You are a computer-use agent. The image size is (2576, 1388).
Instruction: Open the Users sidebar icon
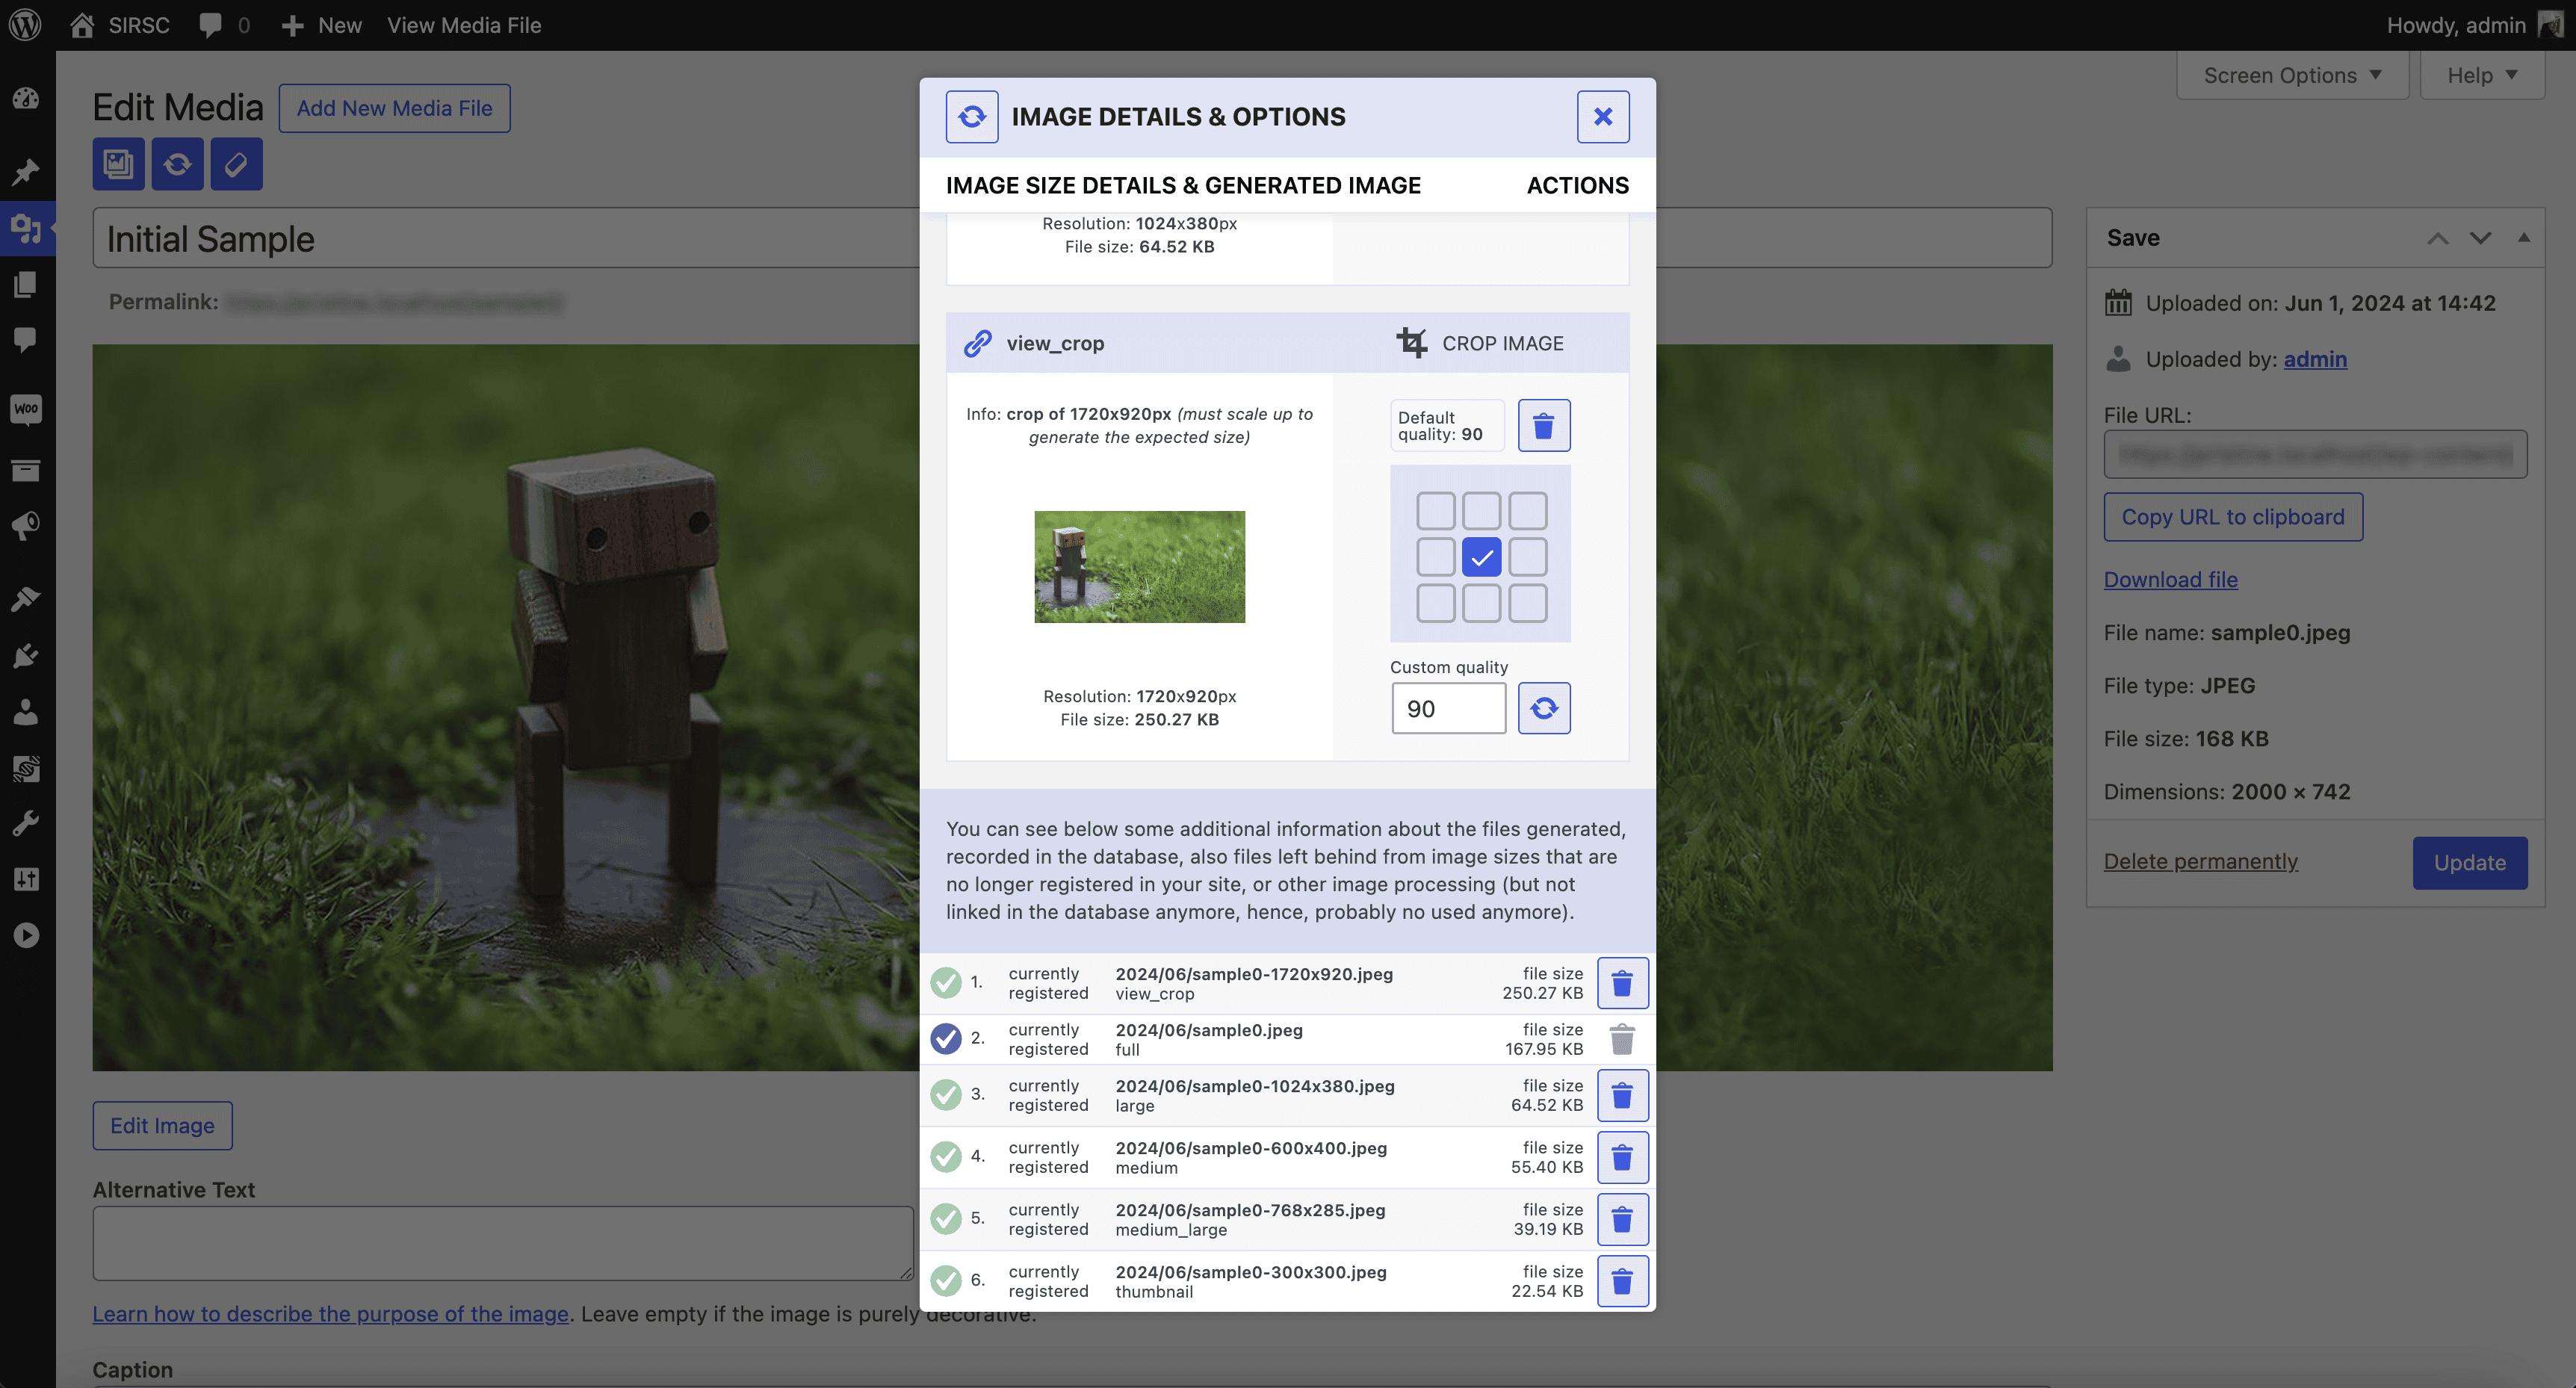[x=26, y=712]
